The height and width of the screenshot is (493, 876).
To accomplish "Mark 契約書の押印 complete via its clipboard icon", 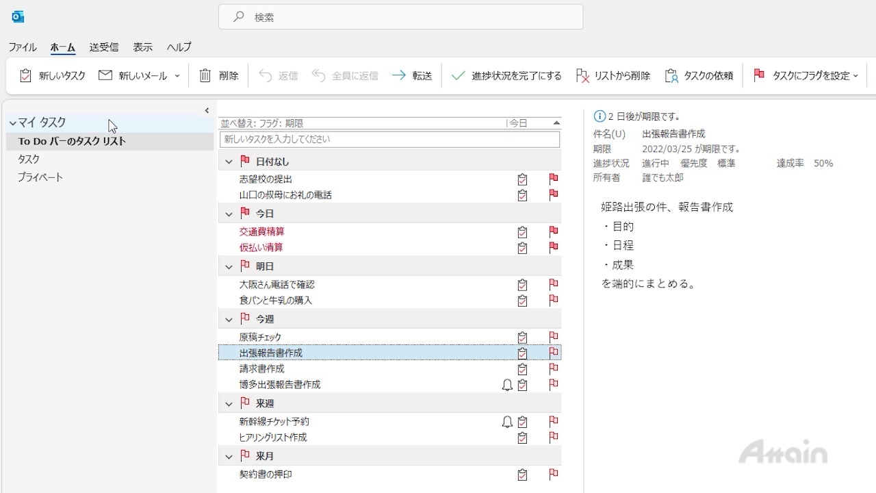I will click(x=523, y=475).
